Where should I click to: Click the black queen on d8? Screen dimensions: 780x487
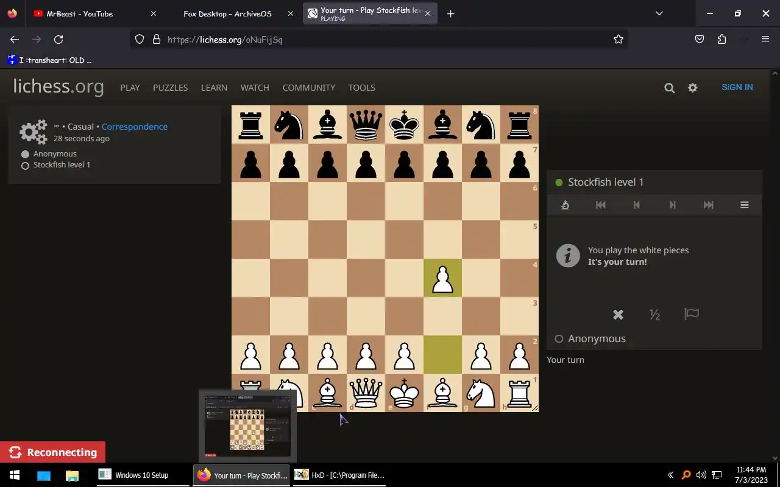(x=366, y=125)
